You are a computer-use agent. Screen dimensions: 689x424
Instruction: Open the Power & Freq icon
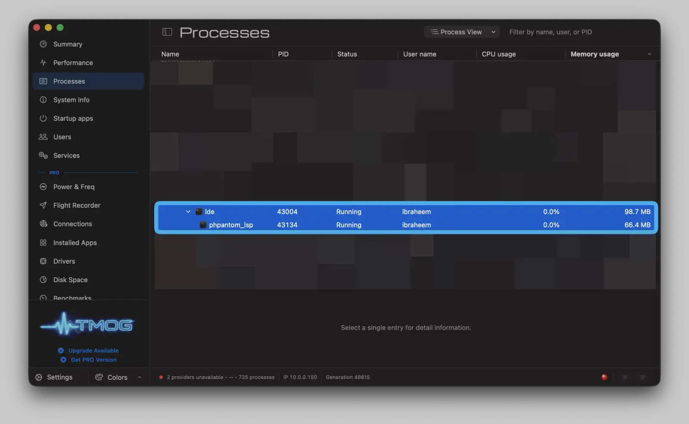point(43,187)
